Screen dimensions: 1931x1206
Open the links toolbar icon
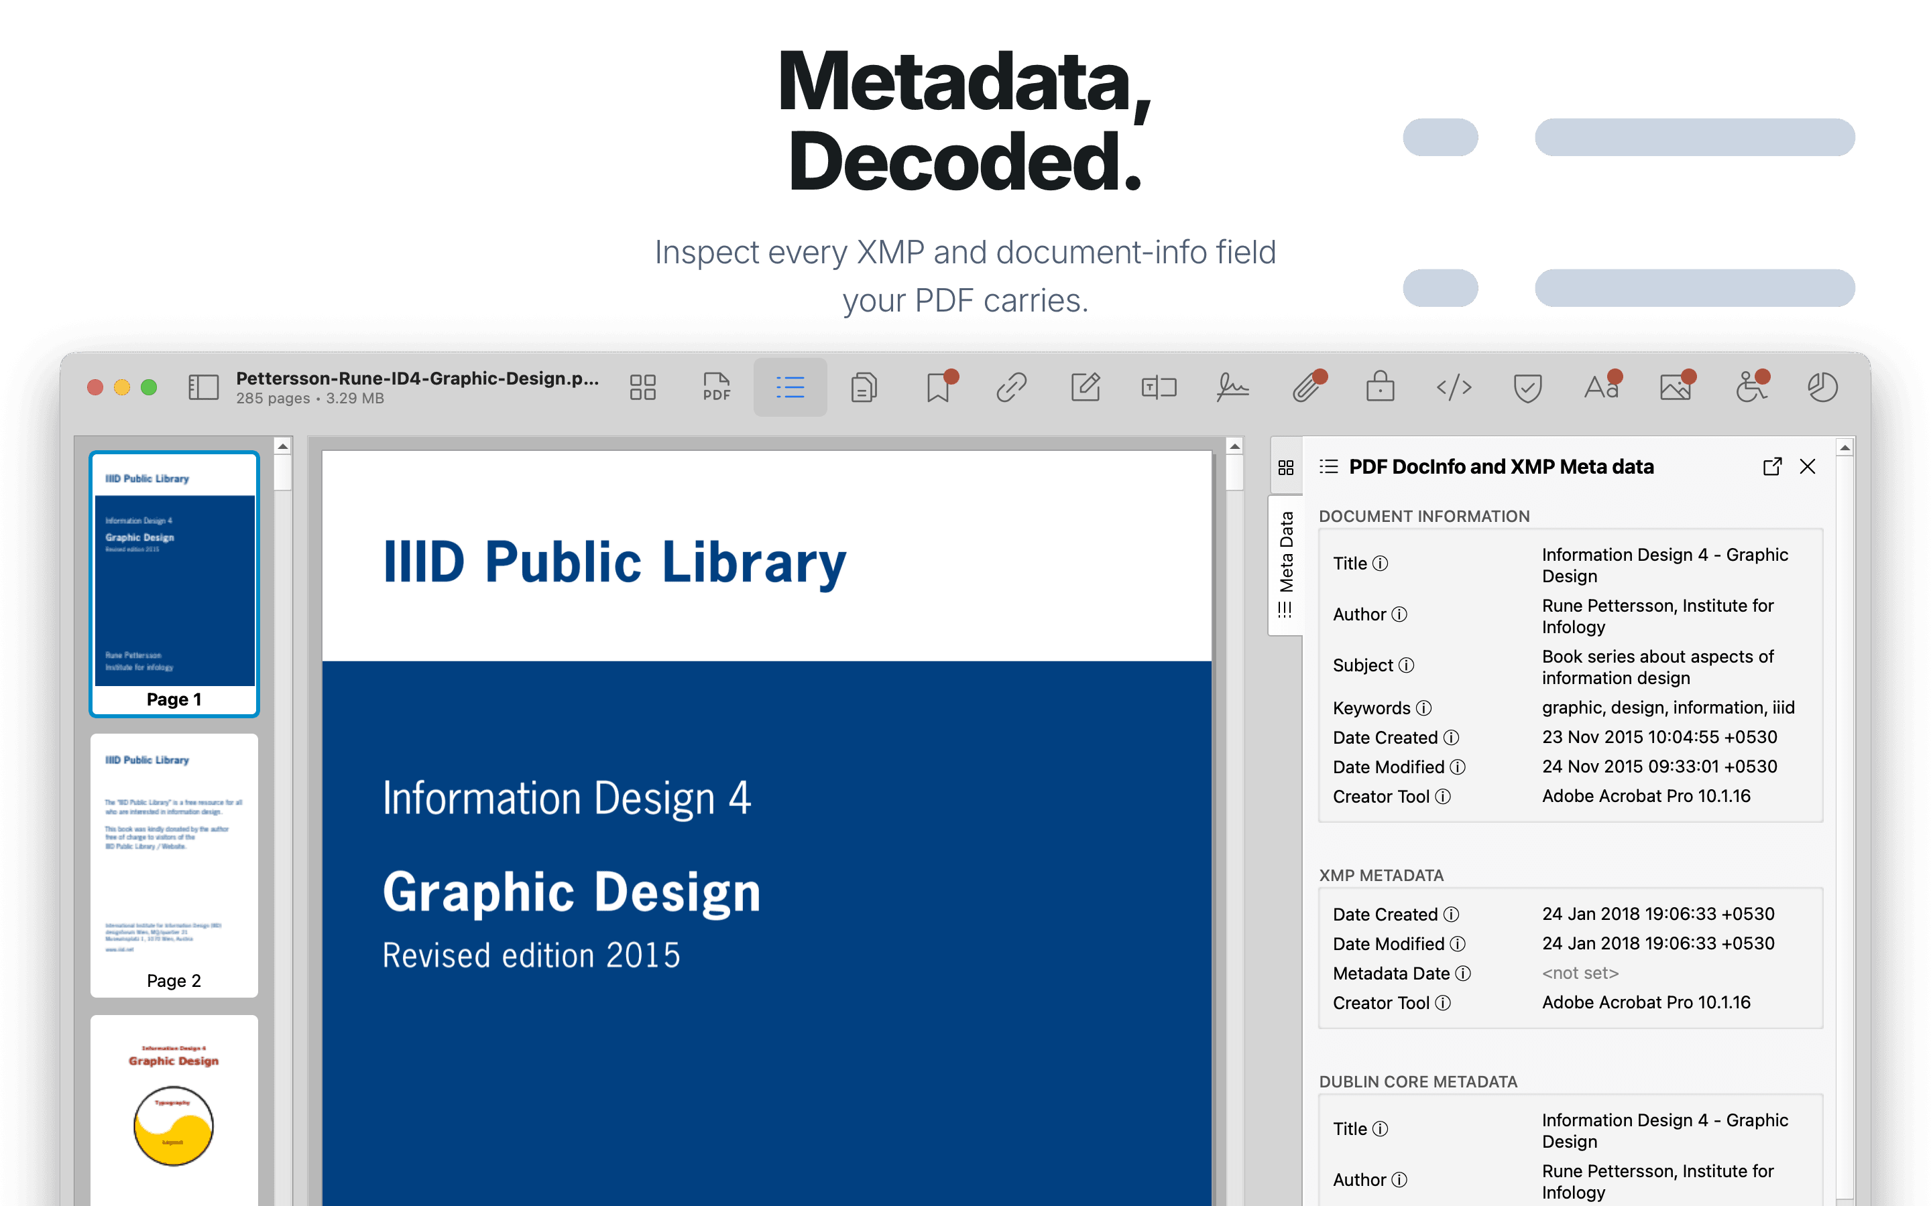click(x=1011, y=388)
